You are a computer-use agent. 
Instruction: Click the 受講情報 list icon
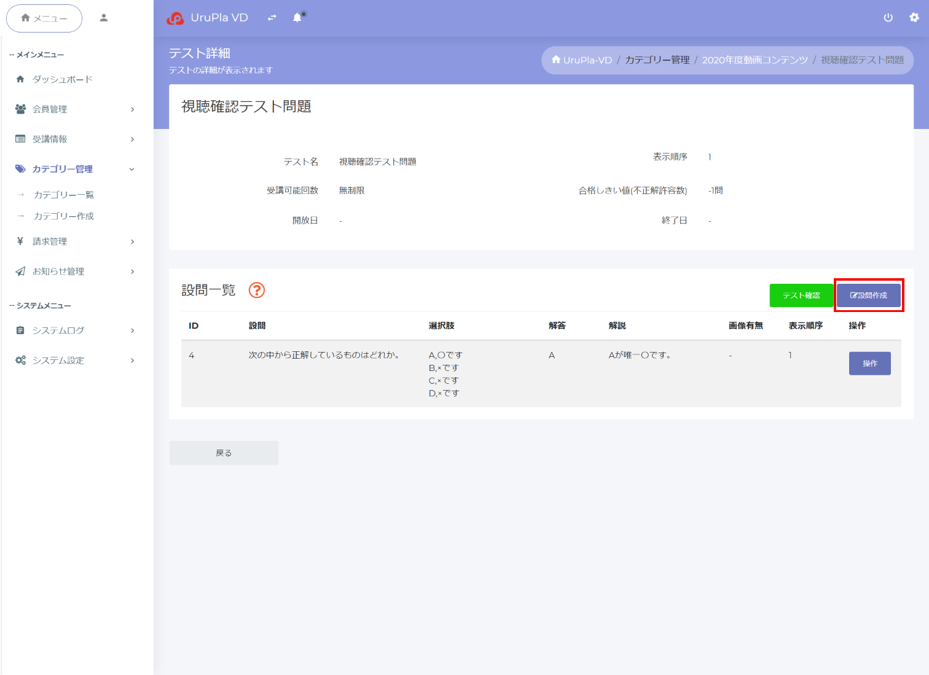(x=20, y=139)
